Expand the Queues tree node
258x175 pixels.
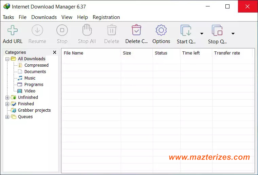pyautogui.click(x=7, y=117)
